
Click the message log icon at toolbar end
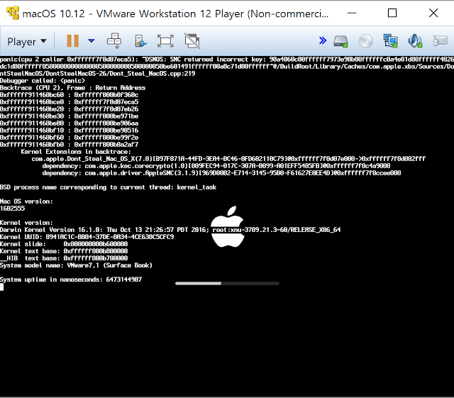pyautogui.click(x=440, y=40)
